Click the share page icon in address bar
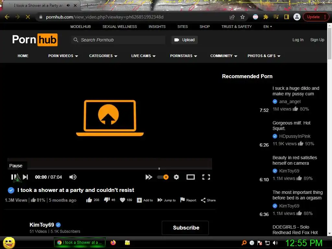The image size is (332, 249). (x=232, y=17)
